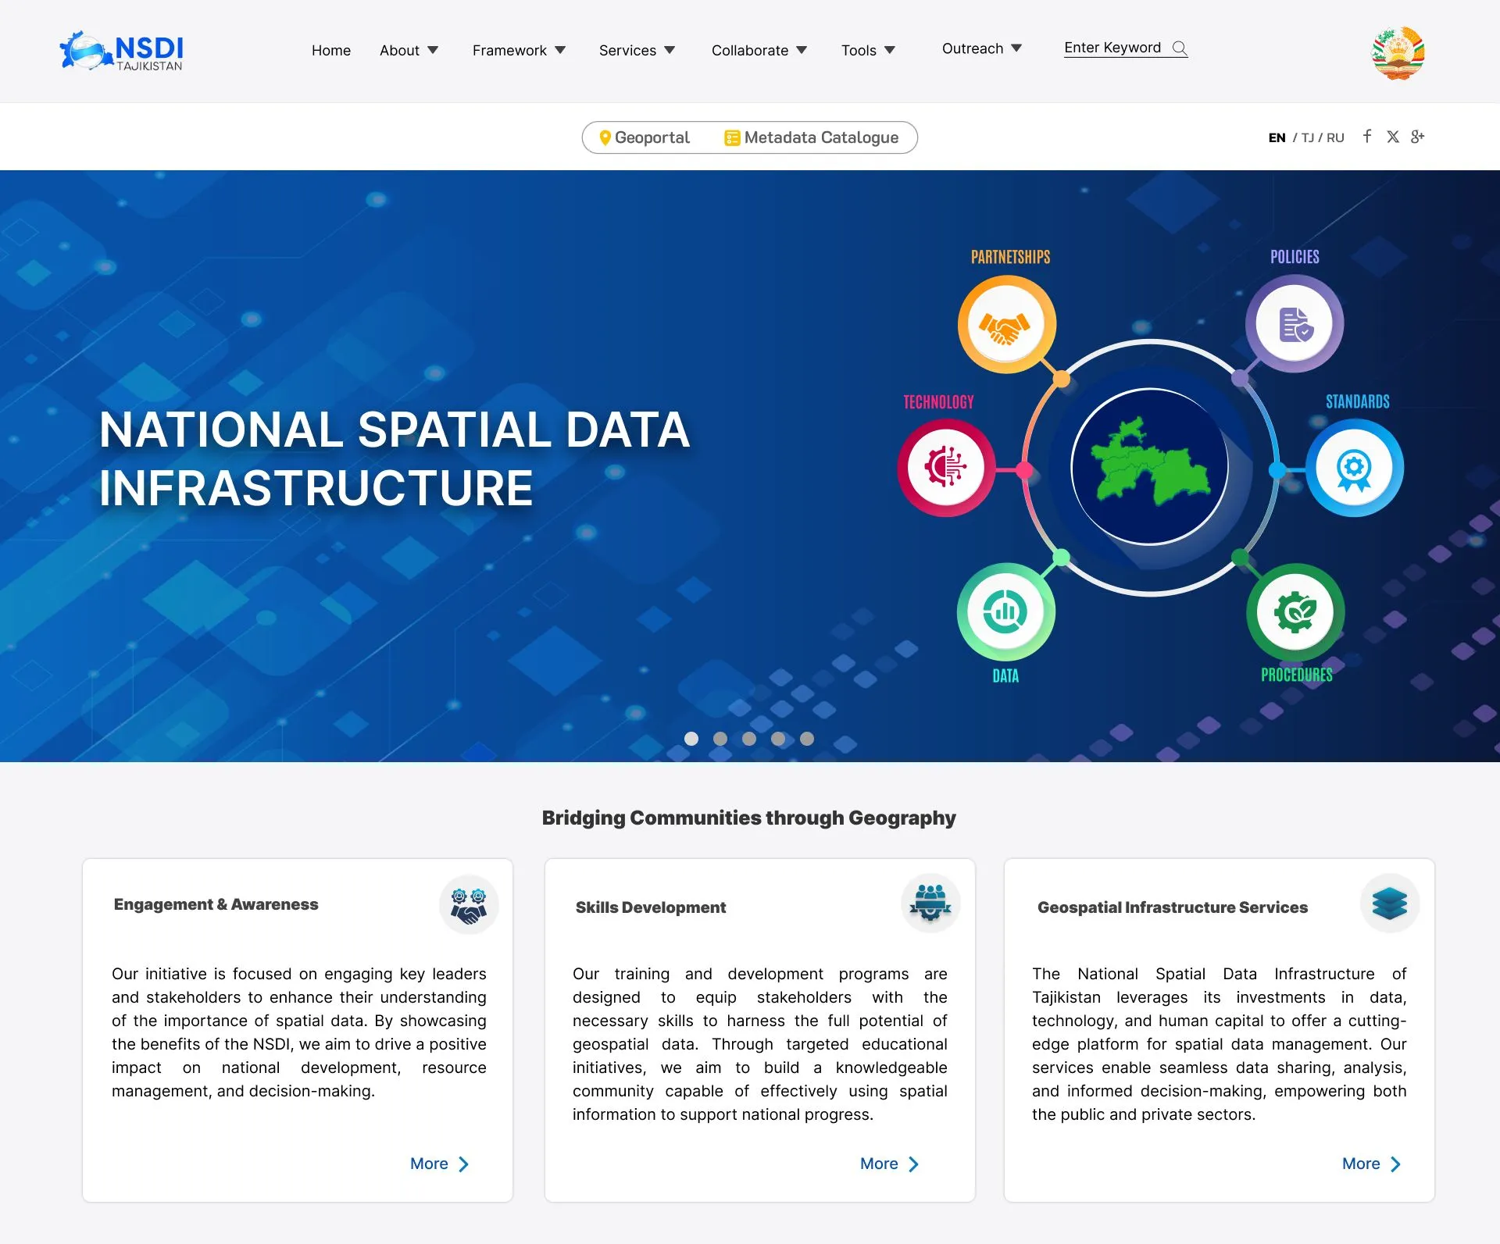Click the Technology gear circuit icon
Viewport: 1500px width, 1244px height.
945,467
